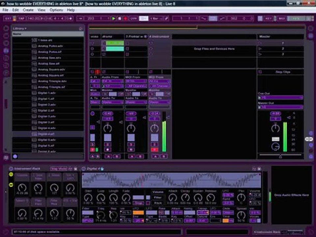The width and height of the screenshot is (316, 237).
Task: Toggle the computer MIDI keyboard icon
Action: [260, 18]
